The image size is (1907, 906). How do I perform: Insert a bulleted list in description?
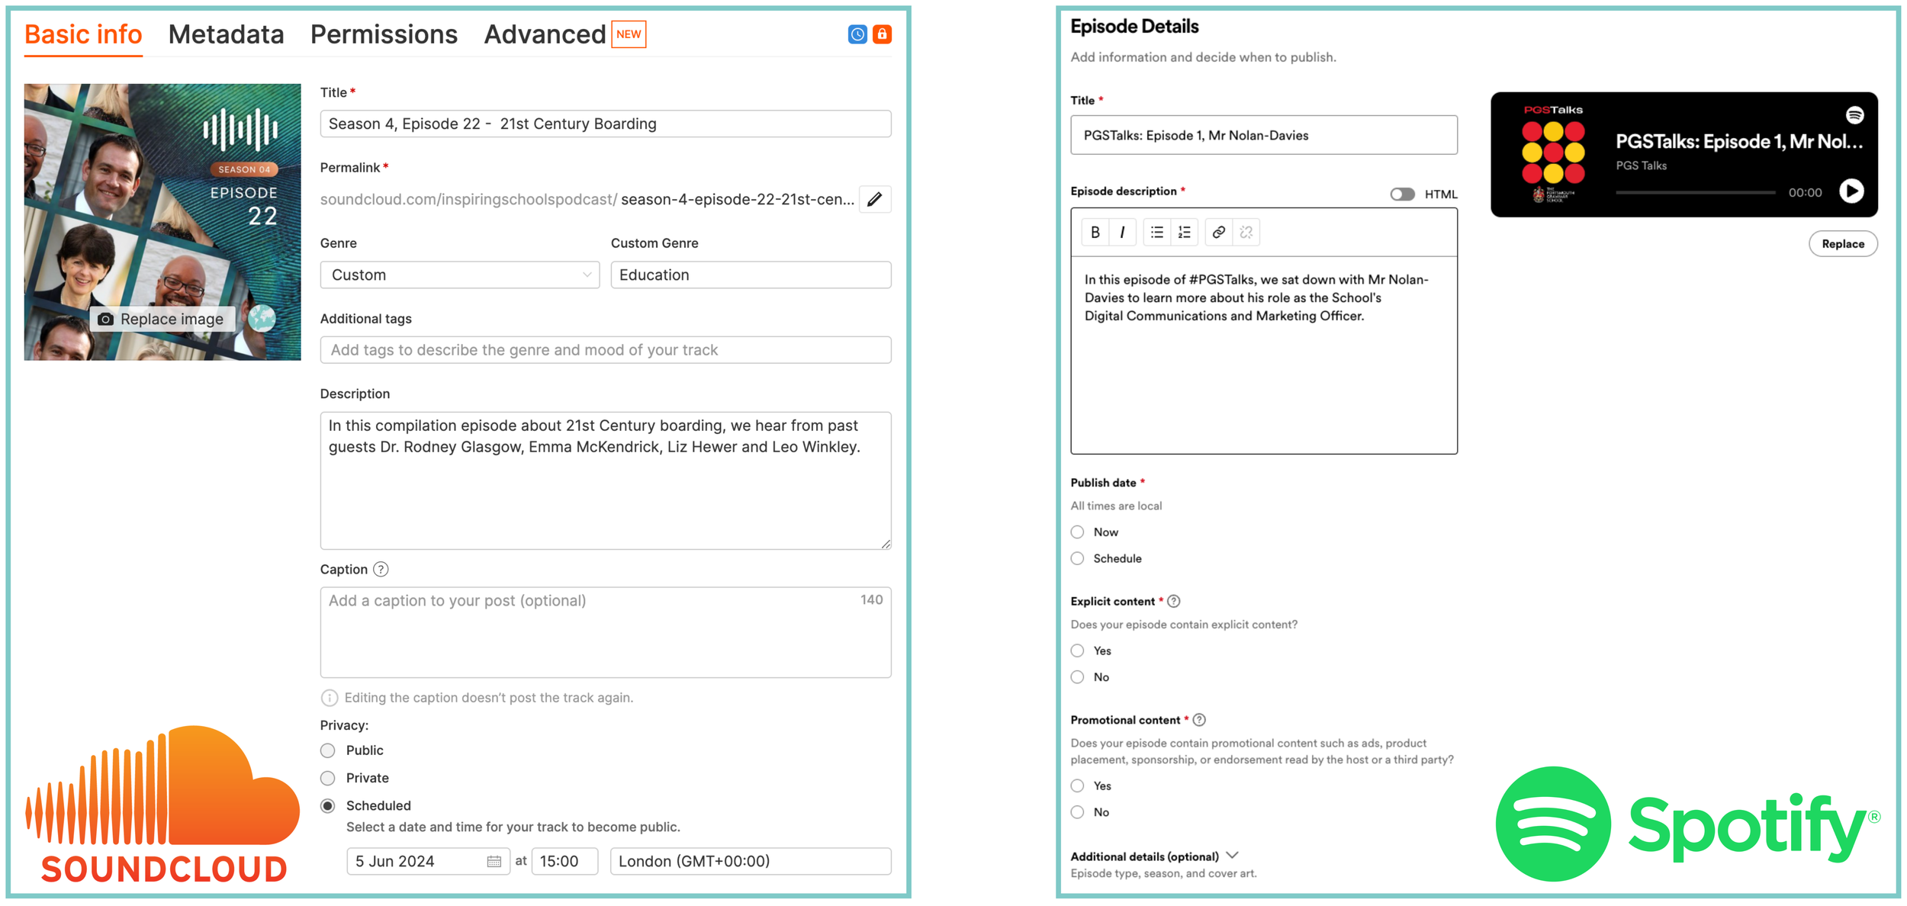[x=1157, y=233]
